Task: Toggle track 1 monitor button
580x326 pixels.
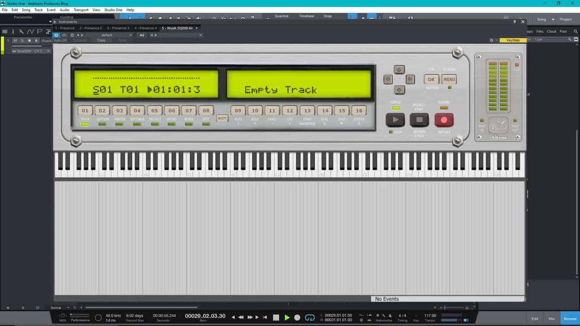Action: 37,40
